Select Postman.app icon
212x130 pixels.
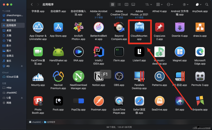pos(99,101)
